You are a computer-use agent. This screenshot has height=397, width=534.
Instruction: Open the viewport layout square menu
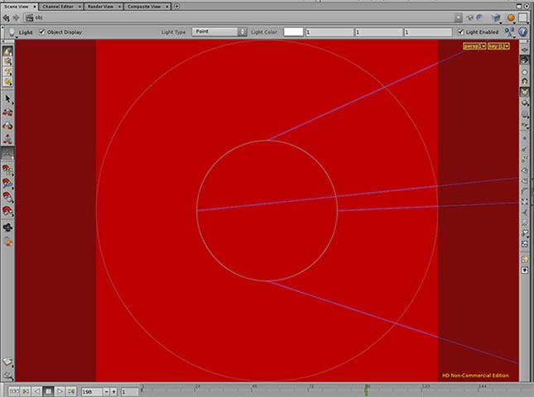pyautogui.click(x=522, y=18)
